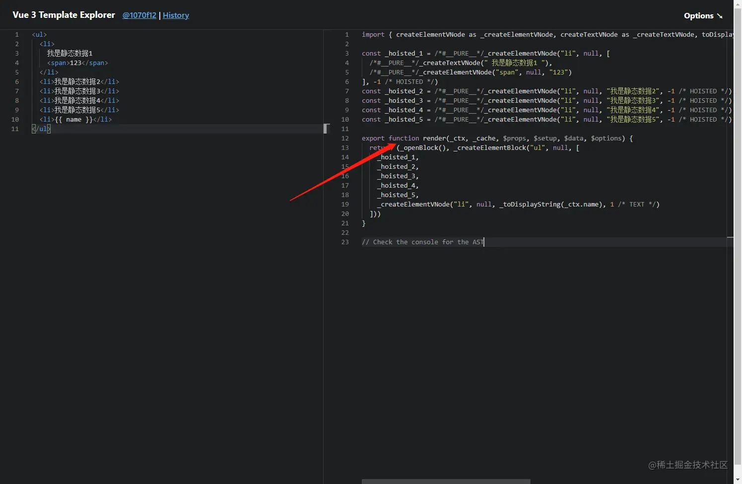Click the Check the console for the AST comment

[422, 242]
